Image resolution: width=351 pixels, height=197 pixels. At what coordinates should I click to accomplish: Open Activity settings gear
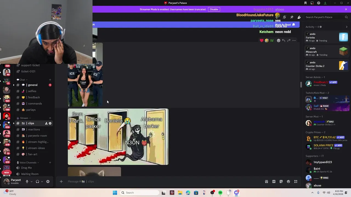321,27
